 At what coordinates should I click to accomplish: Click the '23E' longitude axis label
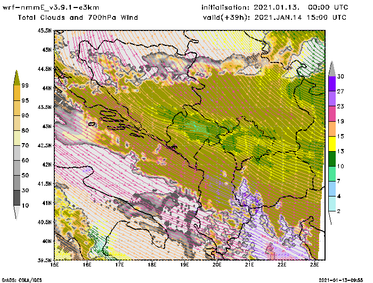(314, 265)
